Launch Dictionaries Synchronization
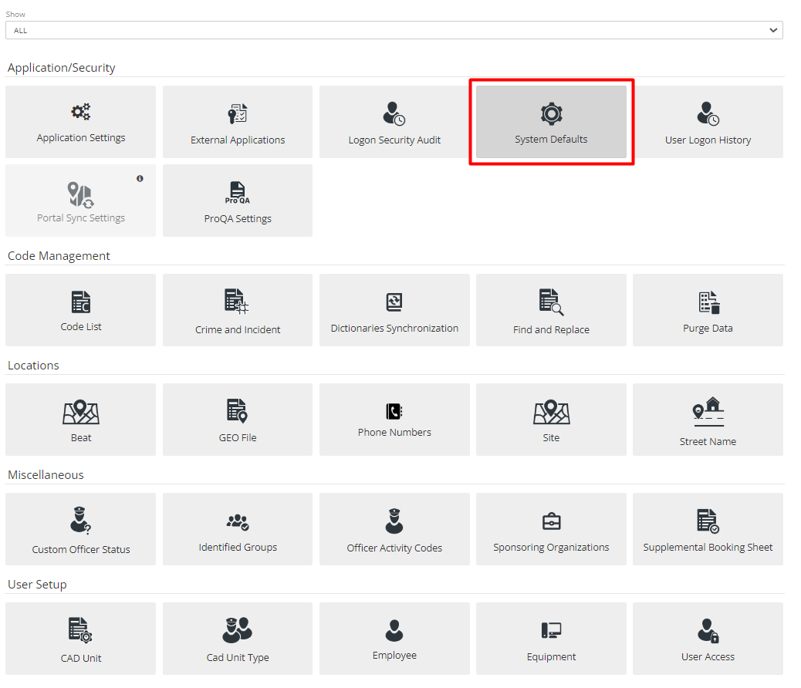The image size is (801, 688). [394, 310]
